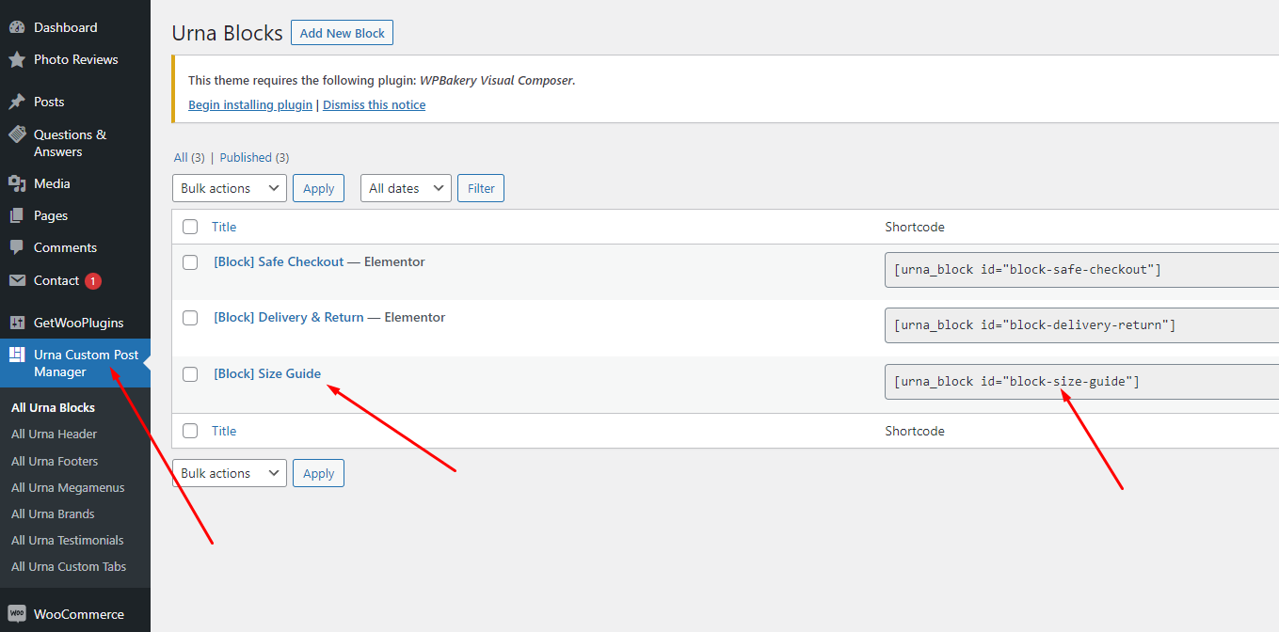This screenshot has width=1279, height=632.
Task: Show All (3) blocks filter link
Action: (189, 158)
